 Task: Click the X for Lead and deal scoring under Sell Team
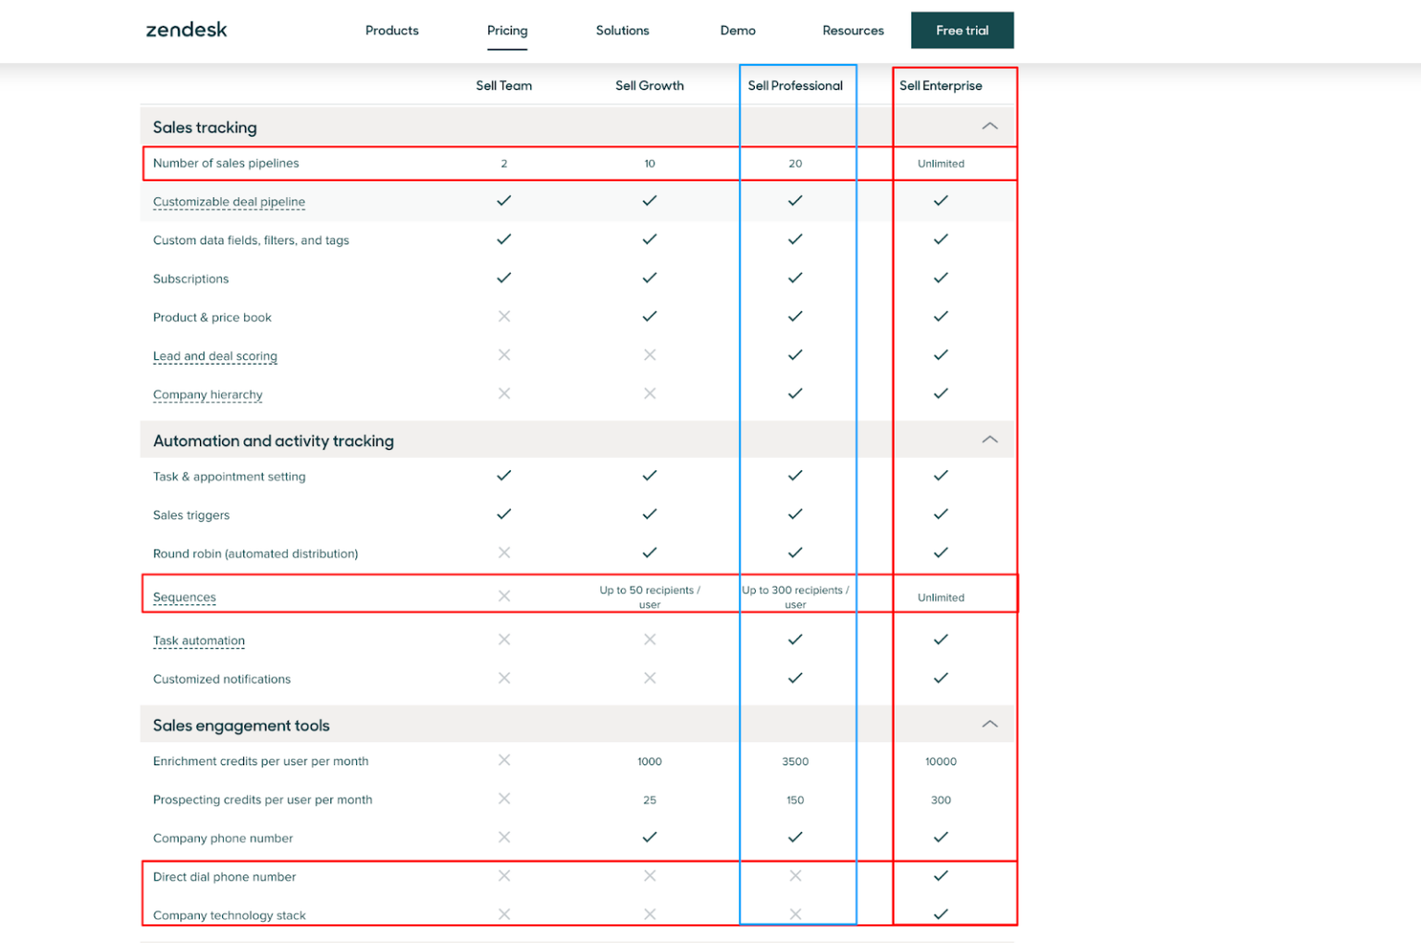click(504, 354)
